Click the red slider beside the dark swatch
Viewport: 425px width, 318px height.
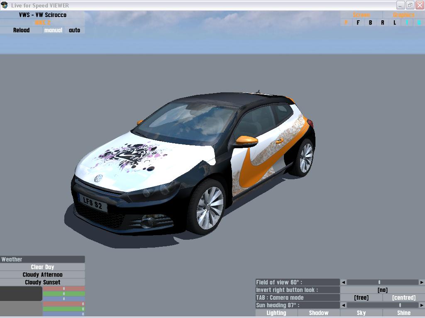64,289
